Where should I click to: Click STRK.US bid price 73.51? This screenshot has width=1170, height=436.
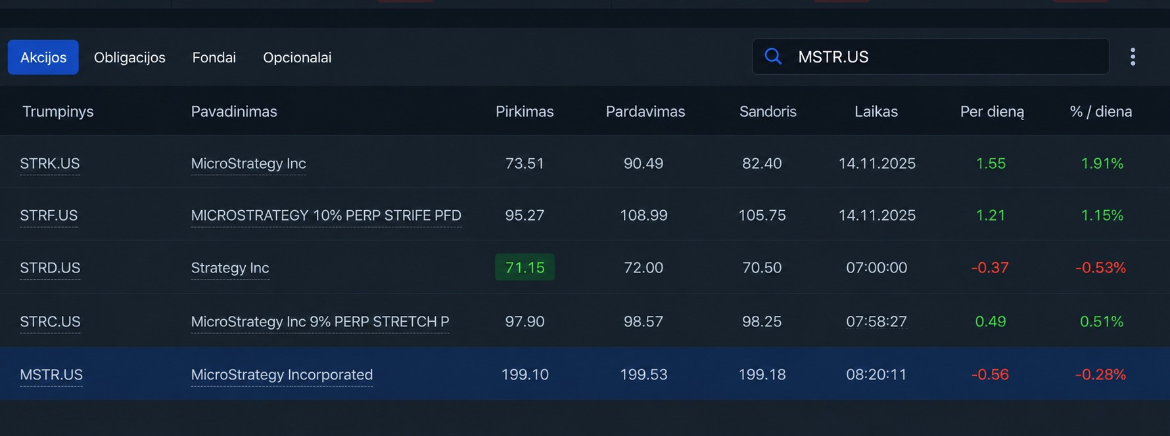click(525, 163)
